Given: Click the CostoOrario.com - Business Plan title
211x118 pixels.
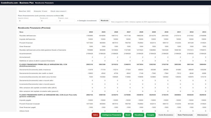Looking at the screenshot, I should (x=17, y=2).
